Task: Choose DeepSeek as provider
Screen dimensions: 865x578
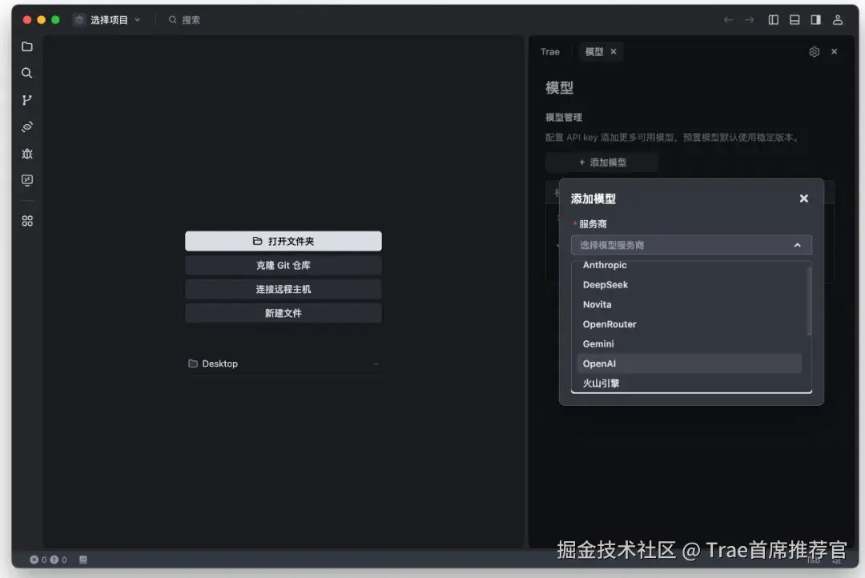Action: coord(689,284)
